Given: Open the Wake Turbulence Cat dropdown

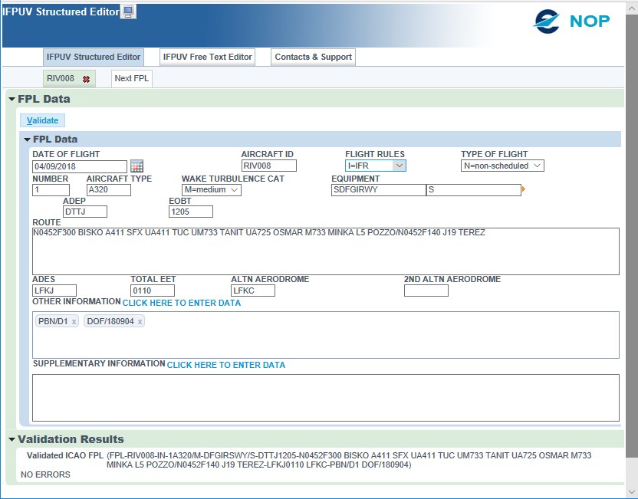Looking at the screenshot, I should 211,190.
